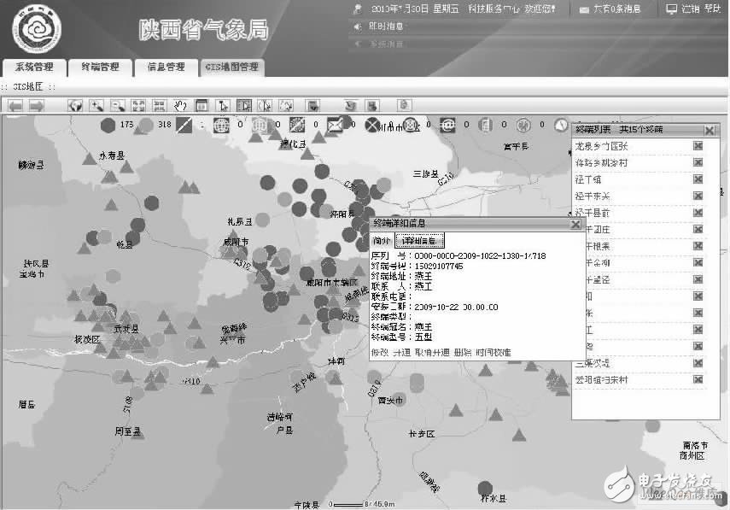Screen dimensions: 730x510
Task: Select the zoom-out magnifier tool
Action: 117,104
